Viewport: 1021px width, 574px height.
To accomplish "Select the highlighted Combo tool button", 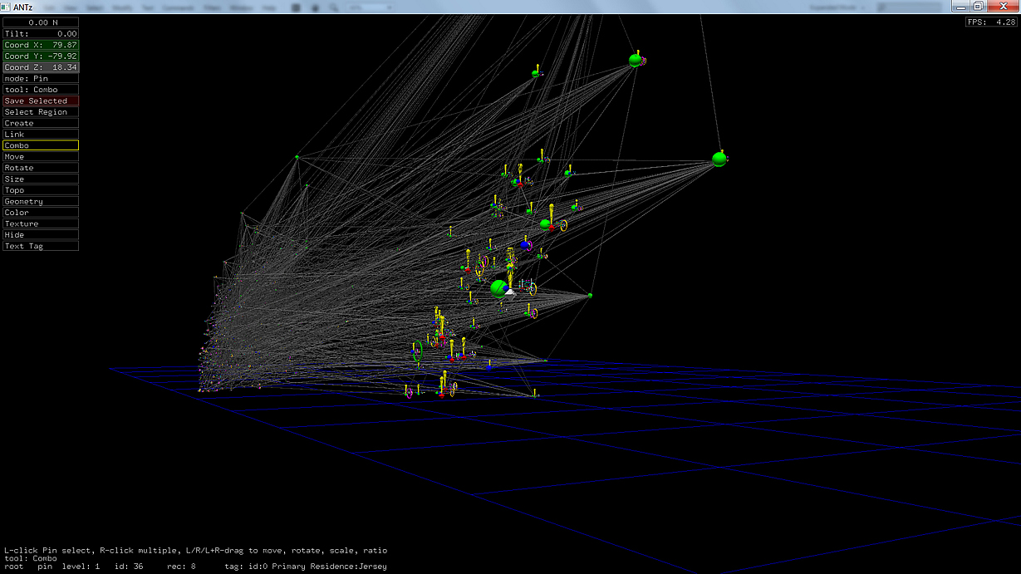I will [x=41, y=145].
